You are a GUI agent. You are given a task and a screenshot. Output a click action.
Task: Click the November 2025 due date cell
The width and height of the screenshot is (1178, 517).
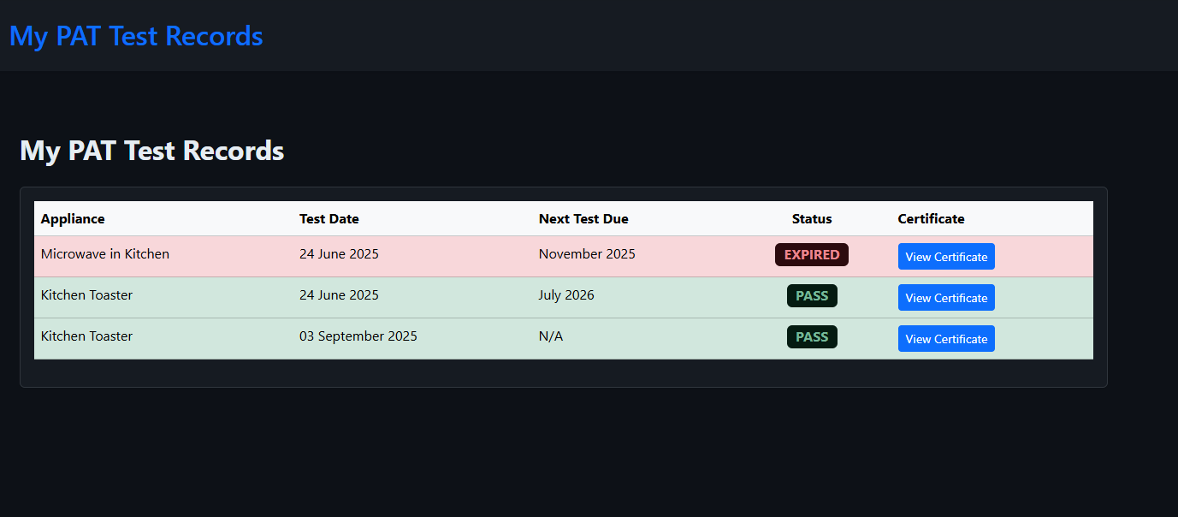(587, 253)
